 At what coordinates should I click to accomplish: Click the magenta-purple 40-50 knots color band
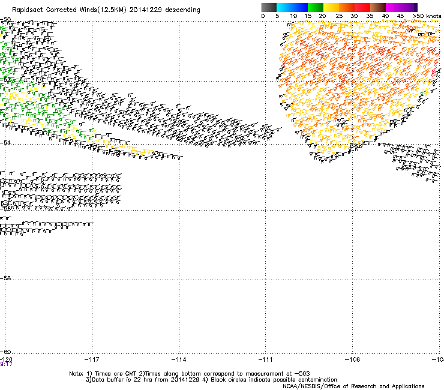pyautogui.click(x=401, y=7)
